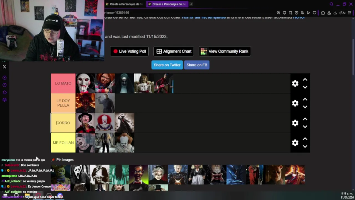Open the ad blocker shield icon

point(296,13)
